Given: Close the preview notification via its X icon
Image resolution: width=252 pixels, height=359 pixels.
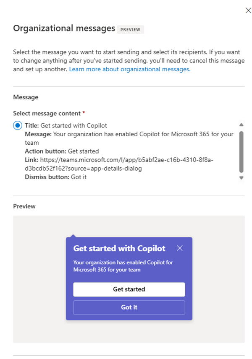Looking at the screenshot, I should click(180, 248).
